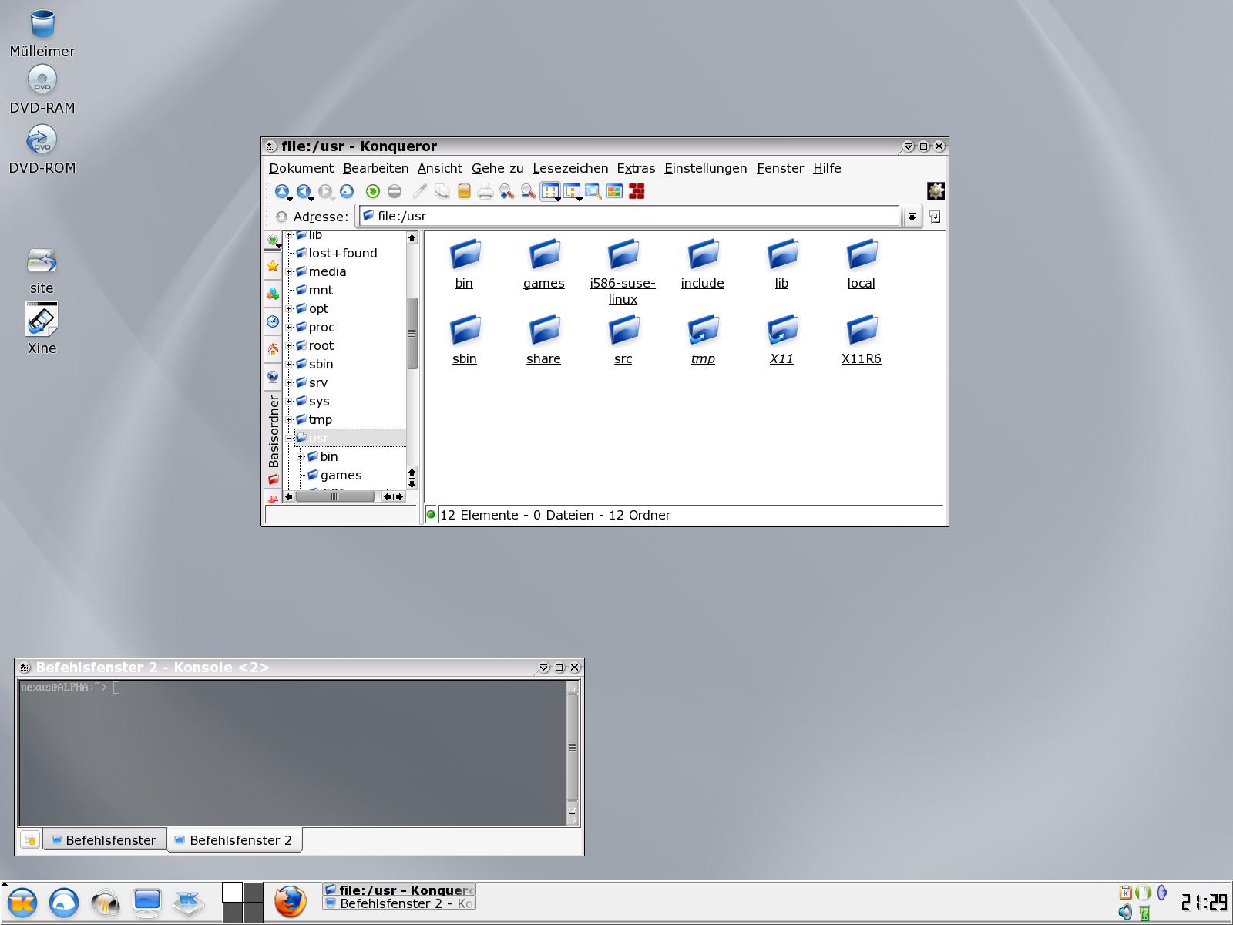Viewport: 1233px width, 925px height.
Task: Click the Konqueror gear throbber icon
Action: pos(936,191)
